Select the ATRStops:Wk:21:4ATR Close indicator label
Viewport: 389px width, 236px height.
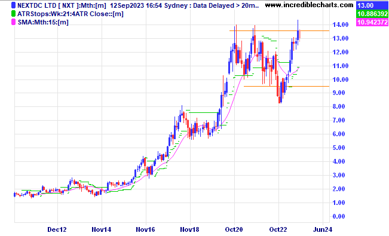[70, 14]
